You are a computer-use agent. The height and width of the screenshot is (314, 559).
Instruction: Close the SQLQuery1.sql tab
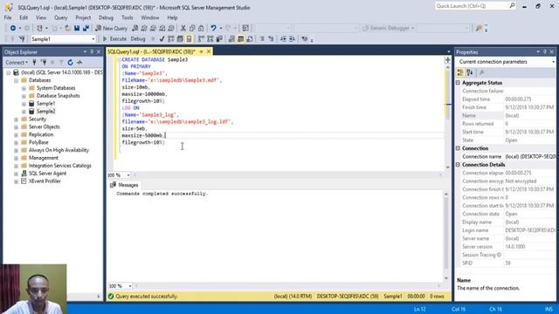(x=209, y=52)
